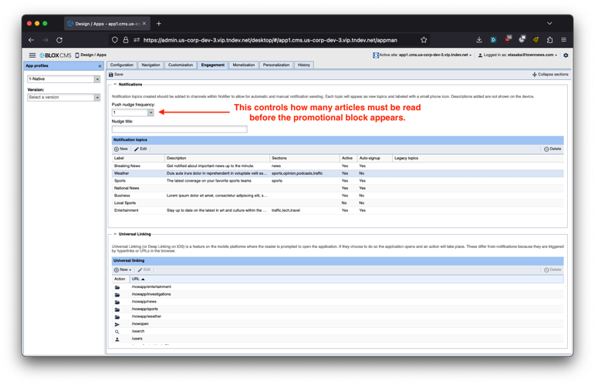Bookmark this page with the star icon
The image size is (595, 385).
point(424,40)
